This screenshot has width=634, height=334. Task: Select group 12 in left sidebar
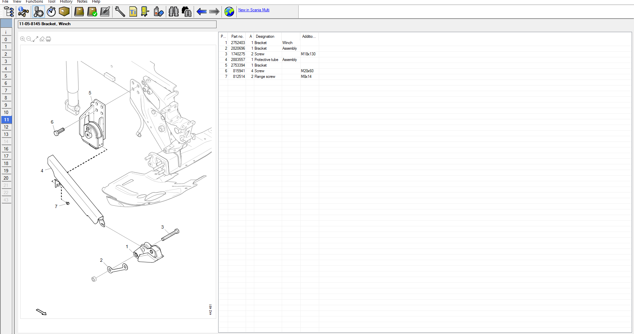tap(6, 127)
